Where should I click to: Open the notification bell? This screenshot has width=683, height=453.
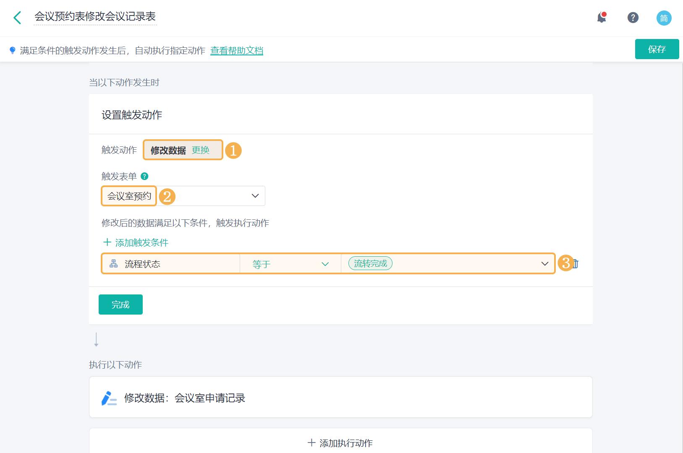pyautogui.click(x=601, y=18)
